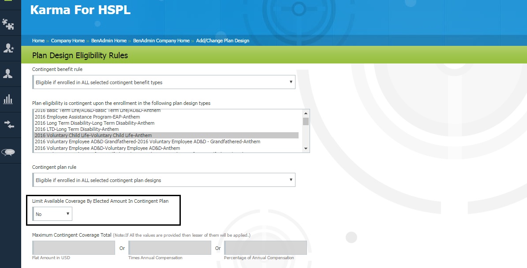527x268 pixels.
Task: Open BenAdmin Home breadcrumb link
Action: (108, 41)
